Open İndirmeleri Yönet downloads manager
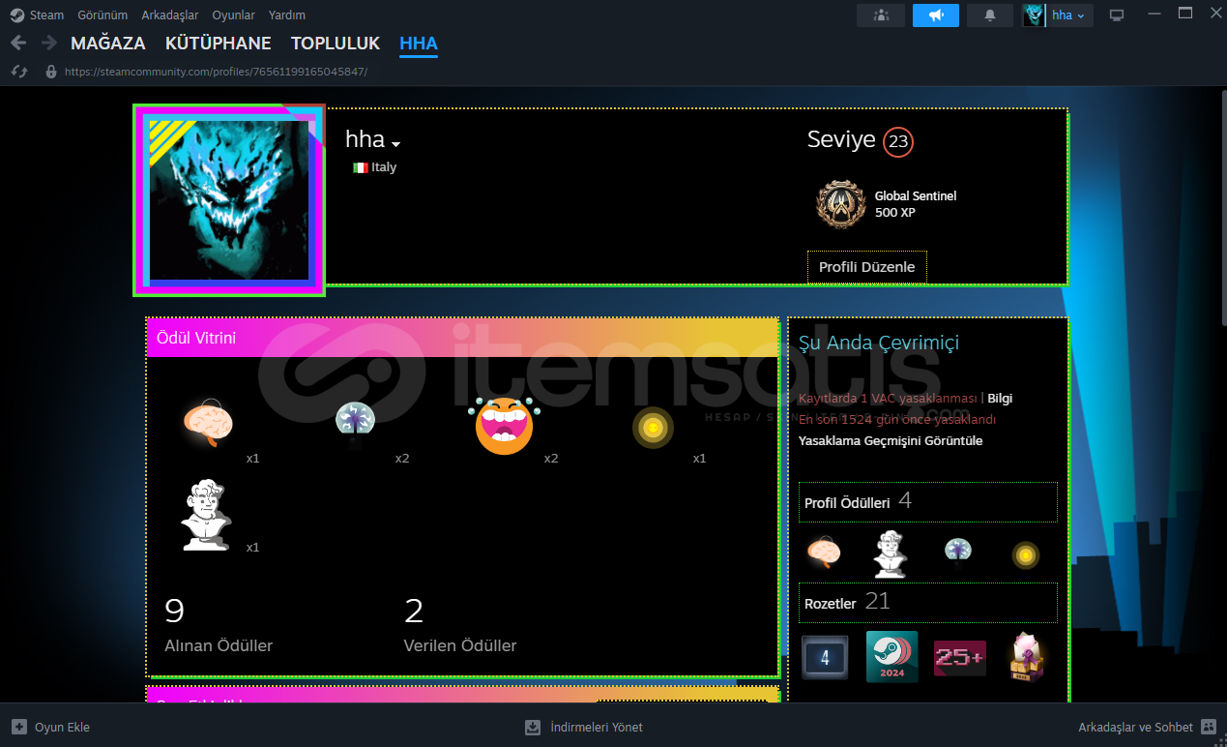Viewport: 1227px width, 747px height. pyautogui.click(x=583, y=727)
